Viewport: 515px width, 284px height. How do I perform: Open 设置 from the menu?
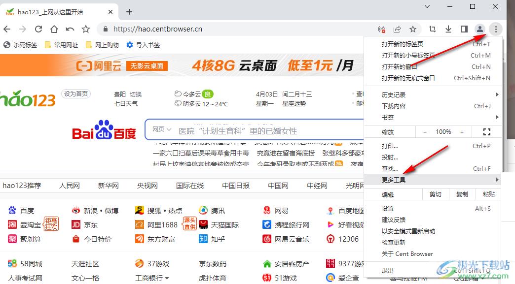click(433, 209)
